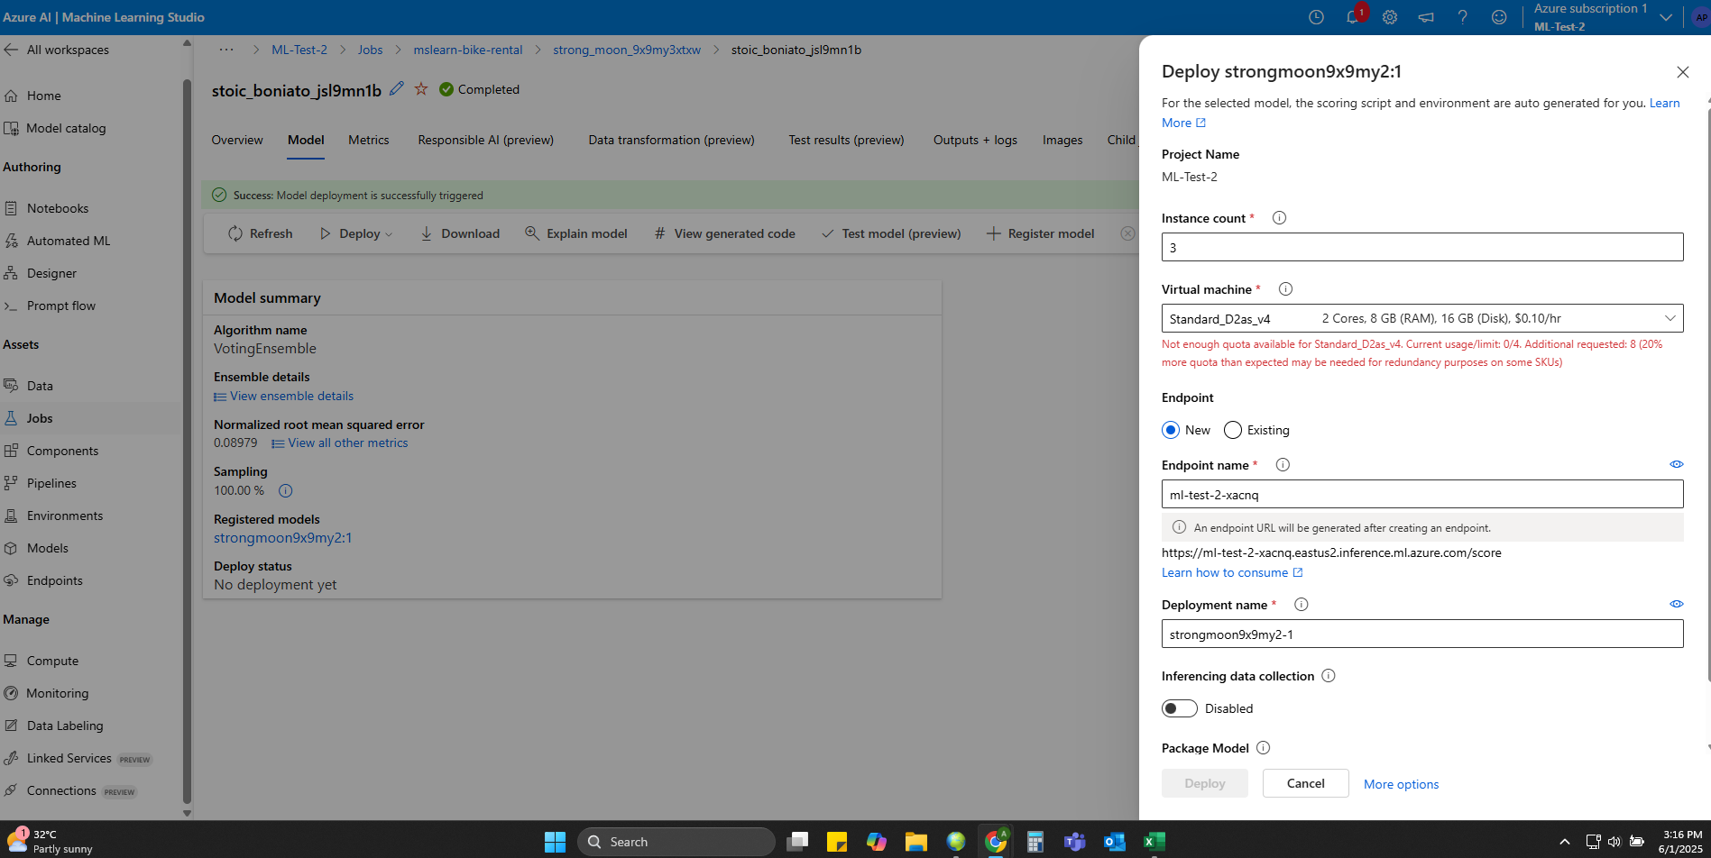The height and width of the screenshot is (858, 1711).
Task: Open registered model strongmoon9x9my2:1 link
Action: [x=283, y=538]
